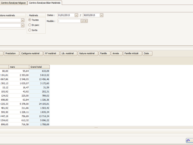Viewport: 193px width, 145px height.
Task: Select grand total cell 13 714,34
Action: pyautogui.click(x=39, y=116)
